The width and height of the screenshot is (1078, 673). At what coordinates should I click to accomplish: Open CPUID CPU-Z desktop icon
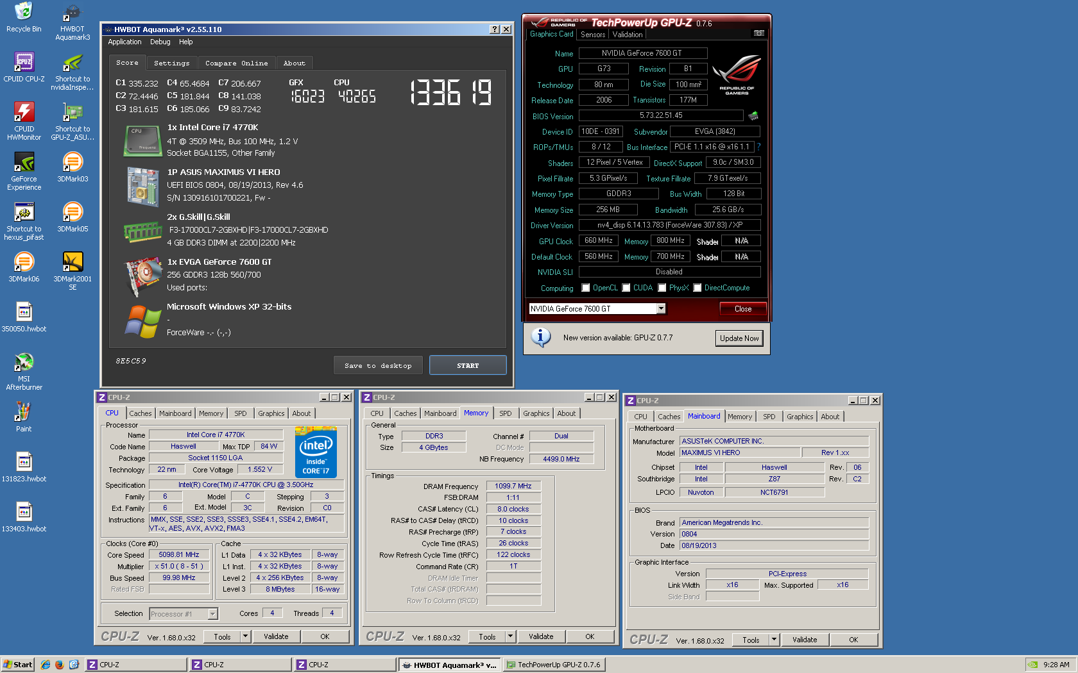point(24,67)
